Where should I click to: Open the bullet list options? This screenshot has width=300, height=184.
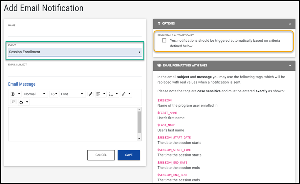[x=111, y=94]
